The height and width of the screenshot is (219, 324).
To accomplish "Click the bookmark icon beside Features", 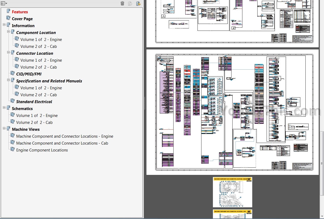I will [9, 11].
